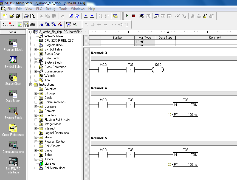Open Status Chart in the View navigation bar
237x180 pixels.
[x=13, y=79]
